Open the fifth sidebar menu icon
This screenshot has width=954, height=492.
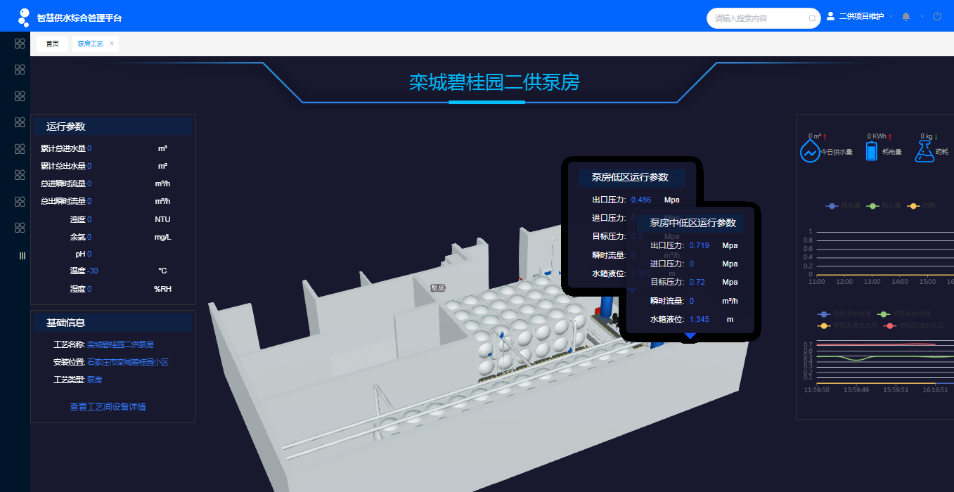[x=20, y=149]
